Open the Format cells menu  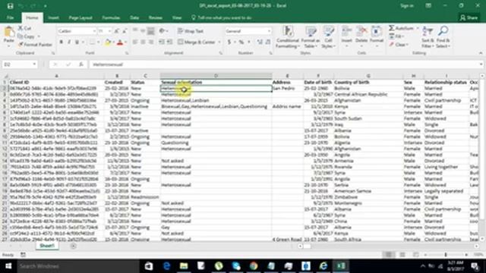click(377, 37)
